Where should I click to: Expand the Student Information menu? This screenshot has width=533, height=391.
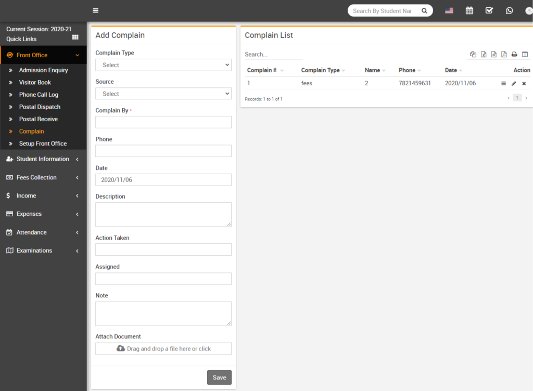coord(43,159)
